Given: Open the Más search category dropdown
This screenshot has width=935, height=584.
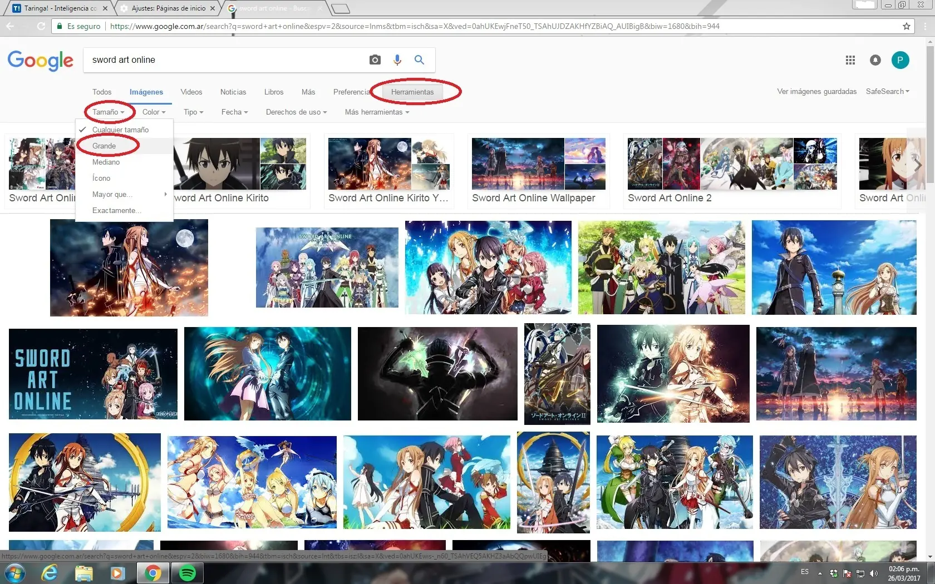Looking at the screenshot, I should click(308, 92).
